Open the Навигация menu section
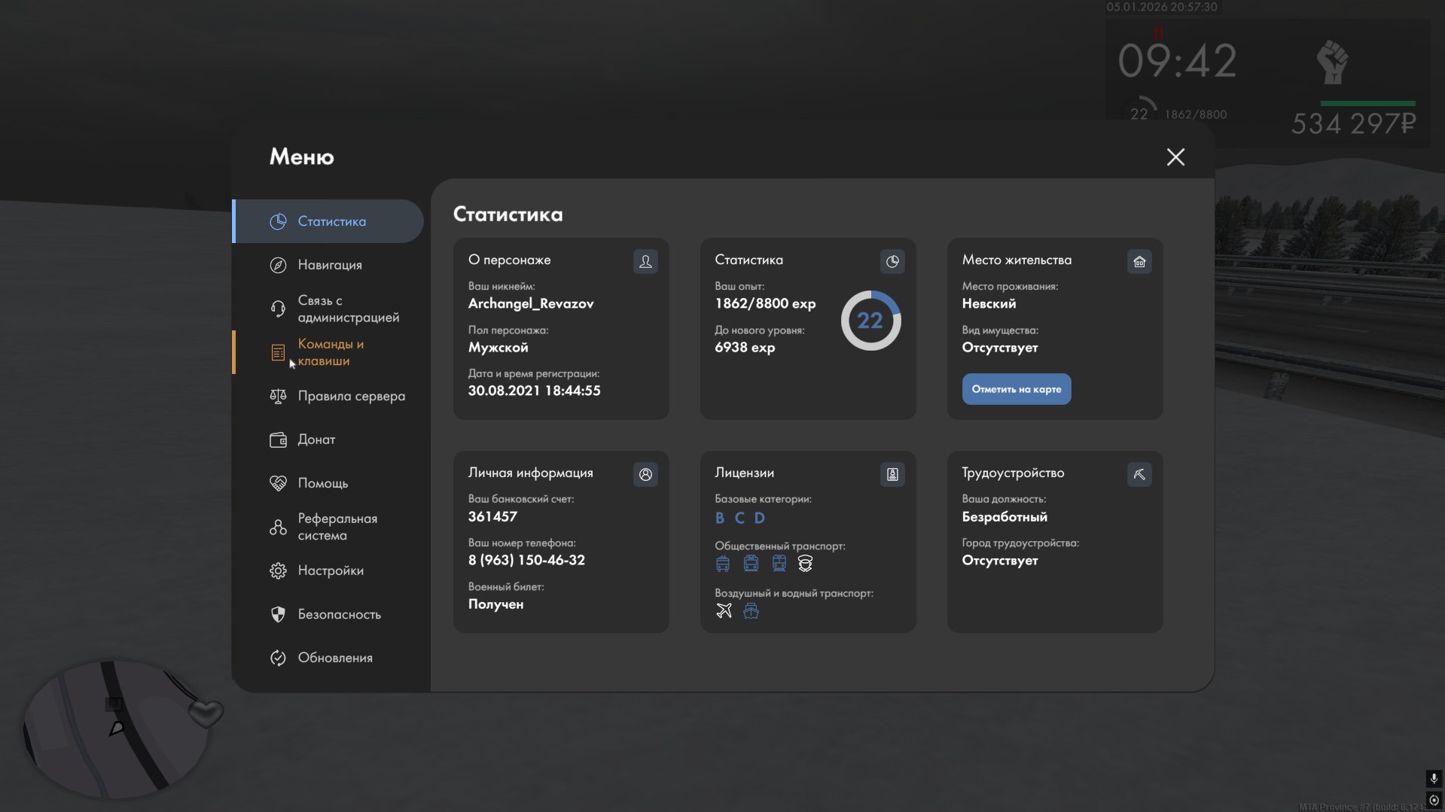The height and width of the screenshot is (812, 1445). [x=328, y=265]
